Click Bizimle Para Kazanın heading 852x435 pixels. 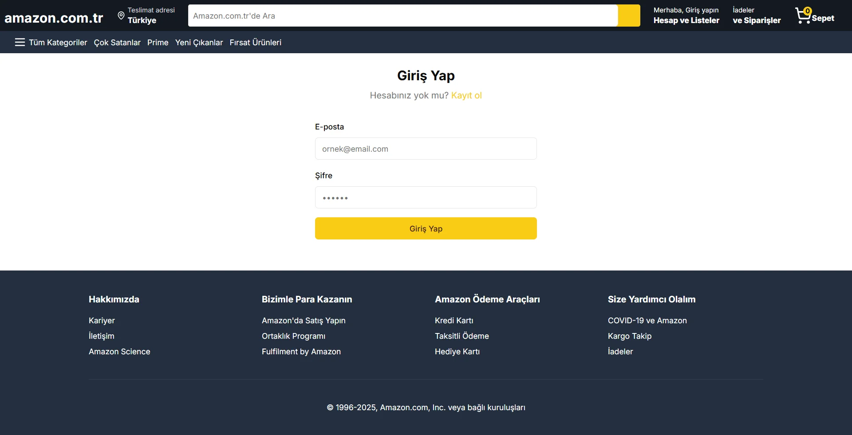coord(307,299)
